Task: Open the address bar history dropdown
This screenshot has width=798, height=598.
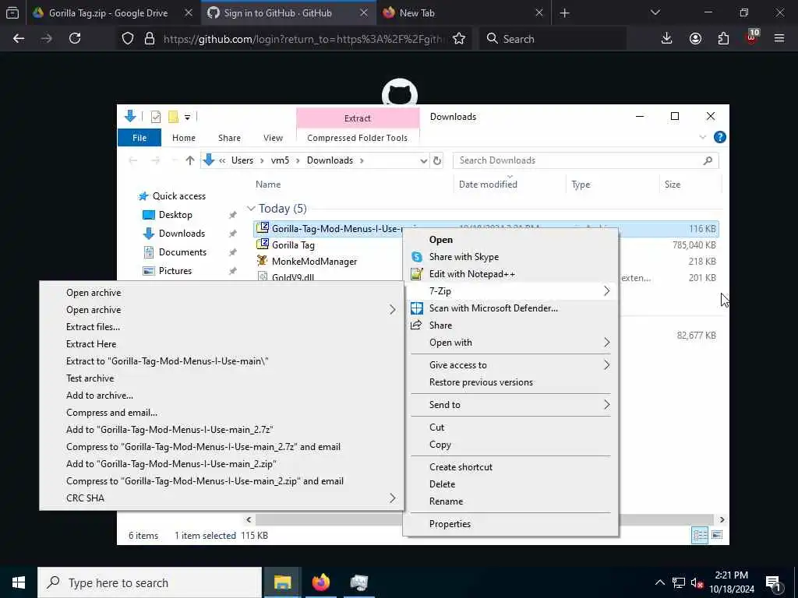Action: [x=423, y=160]
